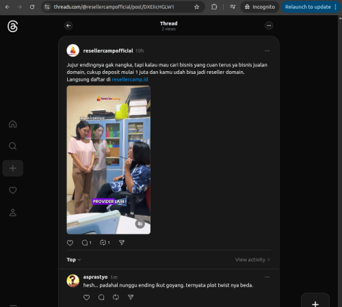Go to Home feed in sidebar

coord(13,124)
